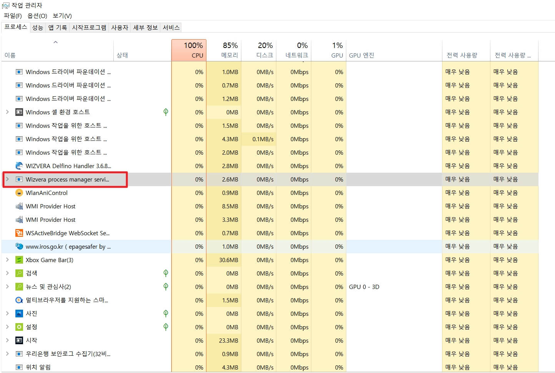The height and width of the screenshot is (373, 555).
Task: Switch to the 서비스 tab
Action: (x=171, y=28)
